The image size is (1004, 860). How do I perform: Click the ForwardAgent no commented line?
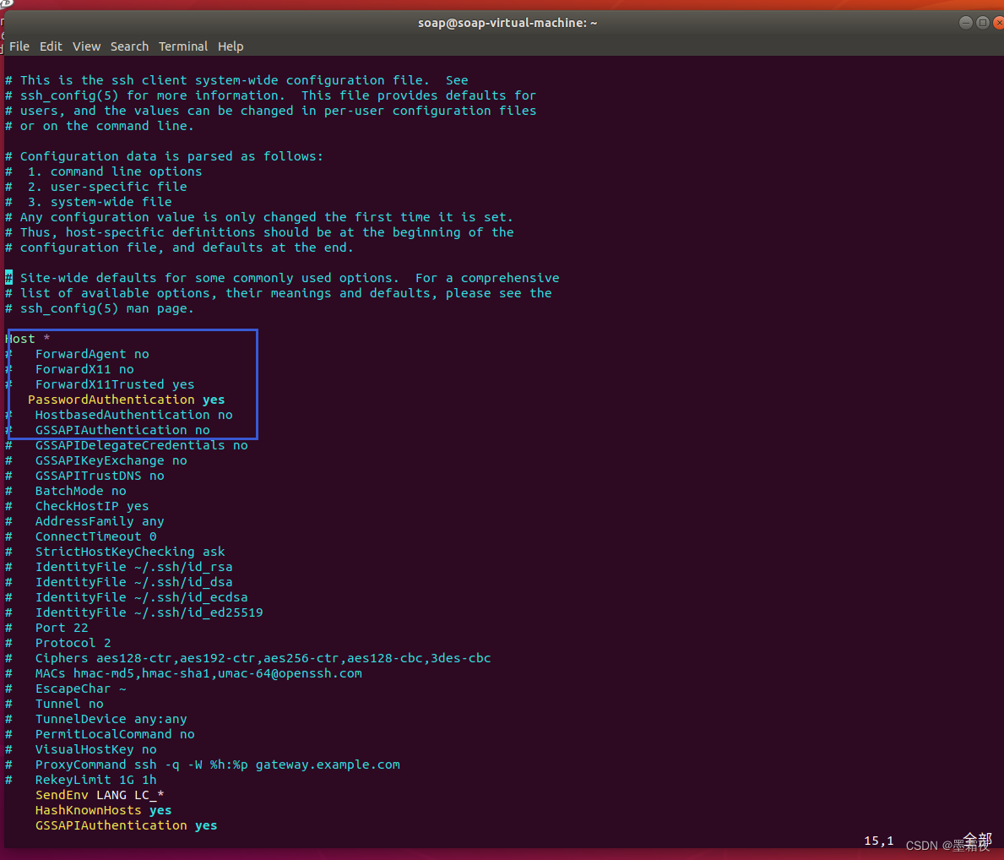92,353
